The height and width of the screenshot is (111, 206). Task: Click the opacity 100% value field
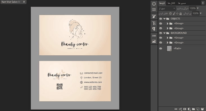tap(193, 8)
